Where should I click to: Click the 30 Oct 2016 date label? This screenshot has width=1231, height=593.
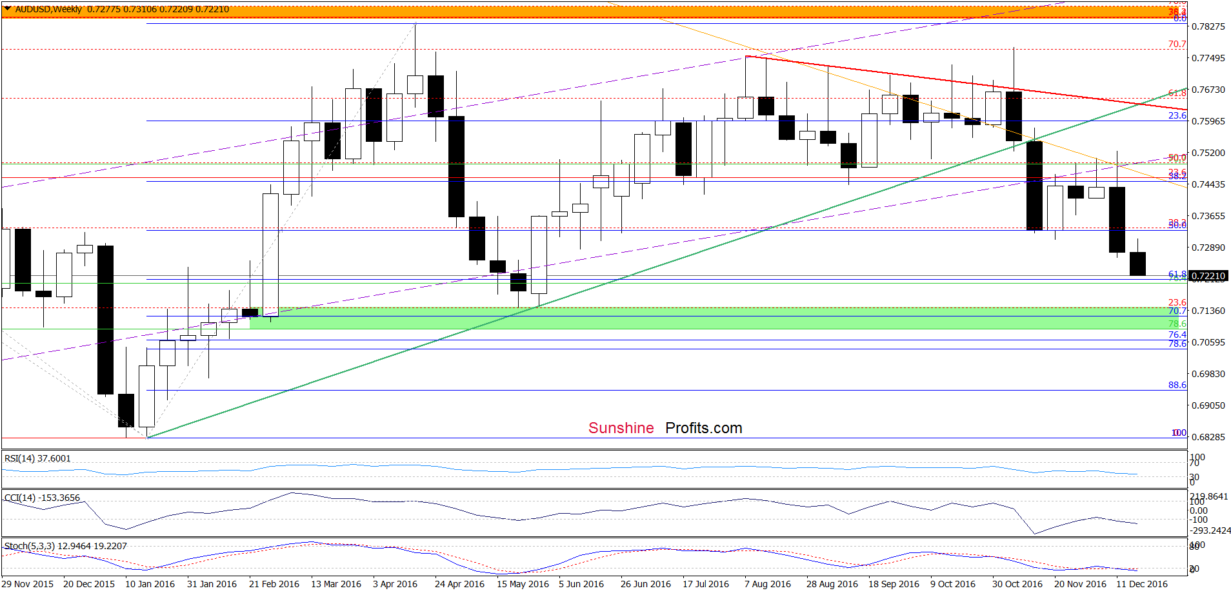[x=1017, y=584]
